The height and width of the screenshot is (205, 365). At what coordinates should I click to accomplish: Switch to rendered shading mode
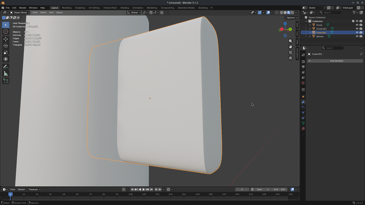tap(293, 13)
